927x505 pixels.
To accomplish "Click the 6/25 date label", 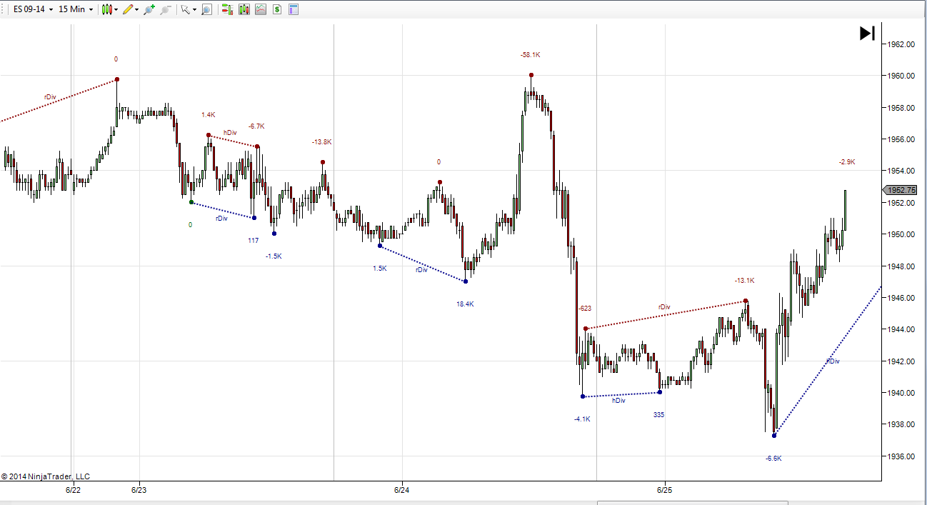I will [665, 490].
